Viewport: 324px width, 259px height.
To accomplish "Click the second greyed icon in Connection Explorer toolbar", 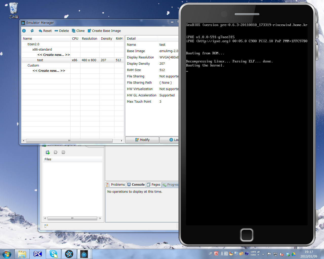I will [x=56, y=152].
